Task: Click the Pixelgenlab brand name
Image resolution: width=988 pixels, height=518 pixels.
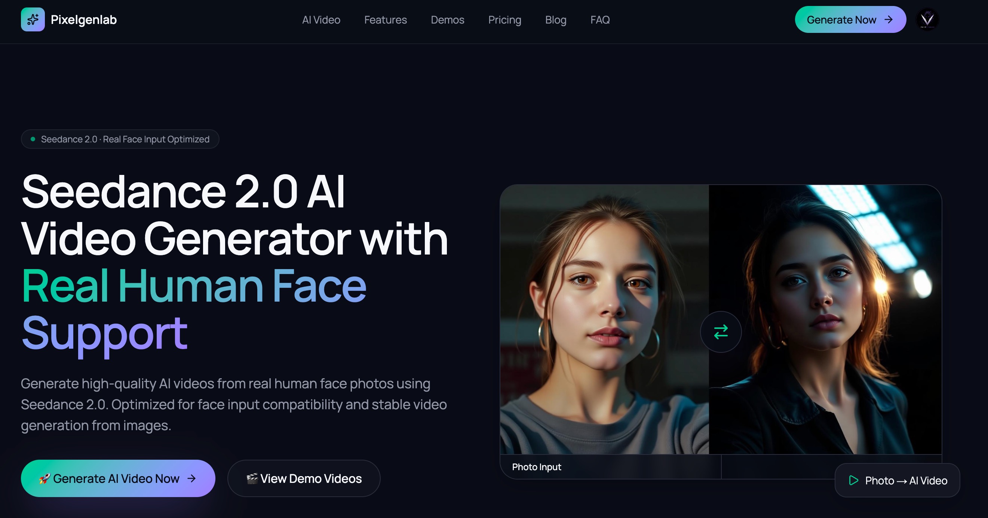Action: pos(84,20)
